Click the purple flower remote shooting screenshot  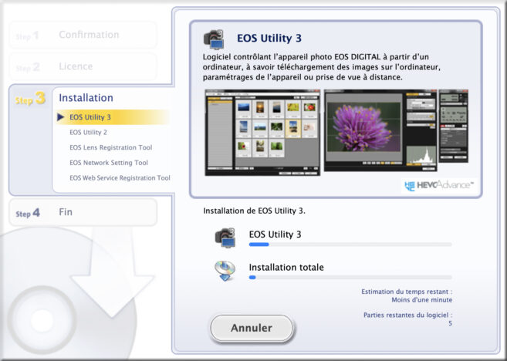click(x=380, y=130)
